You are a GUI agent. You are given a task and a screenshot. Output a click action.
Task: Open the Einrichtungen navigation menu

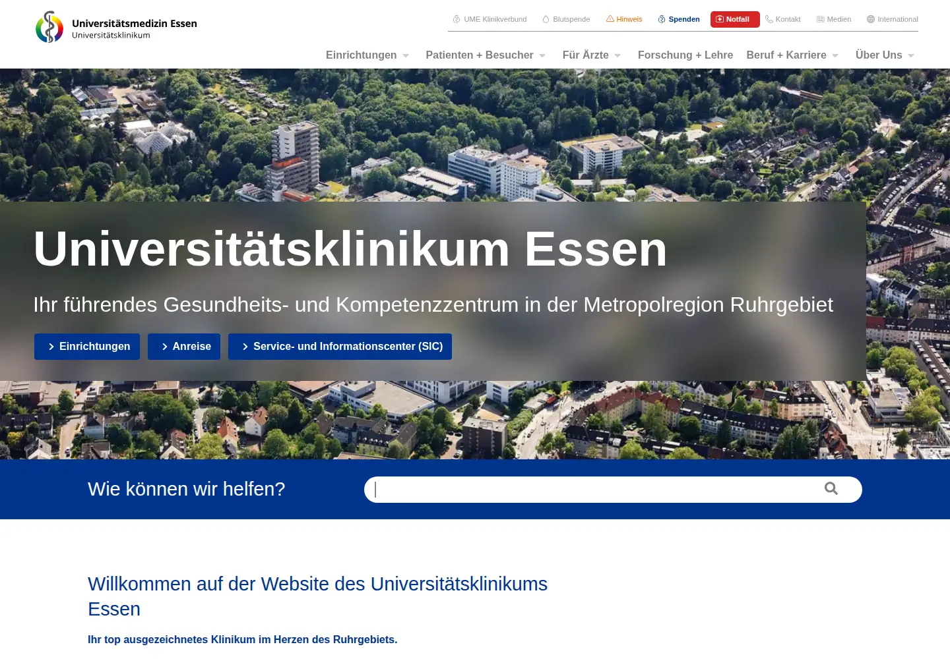coord(362,55)
